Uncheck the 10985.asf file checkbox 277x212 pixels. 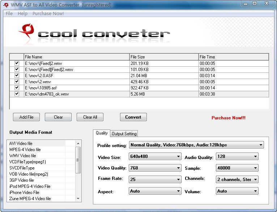17,88
